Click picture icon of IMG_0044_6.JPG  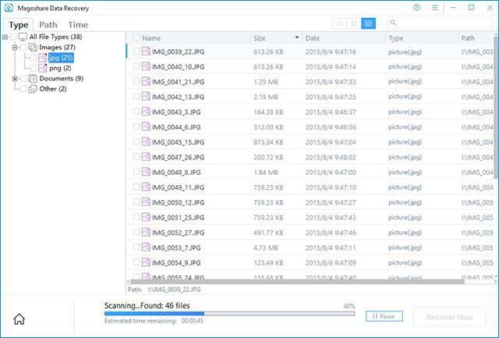click(x=146, y=126)
